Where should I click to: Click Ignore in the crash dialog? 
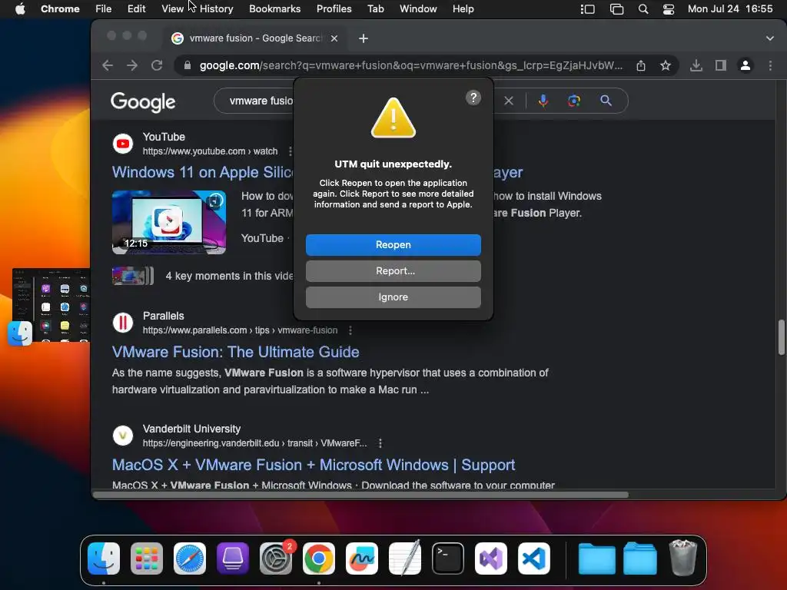393,297
